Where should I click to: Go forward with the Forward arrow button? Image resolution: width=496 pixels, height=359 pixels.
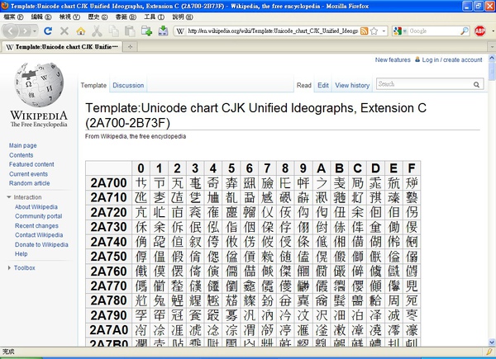click(25, 31)
